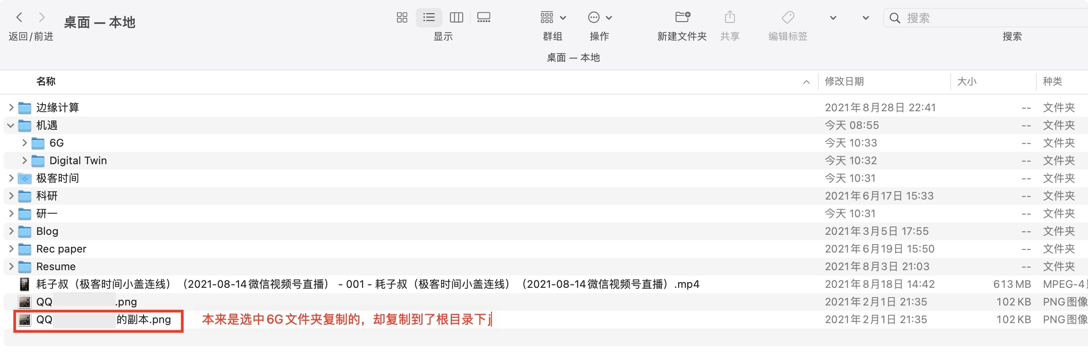The width and height of the screenshot is (1088, 362).
Task: Sort by 名称 column header
Action: point(46,81)
